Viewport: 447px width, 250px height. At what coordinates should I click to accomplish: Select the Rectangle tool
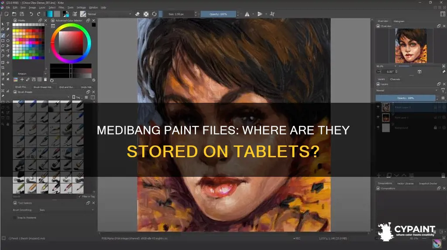[3, 41]
